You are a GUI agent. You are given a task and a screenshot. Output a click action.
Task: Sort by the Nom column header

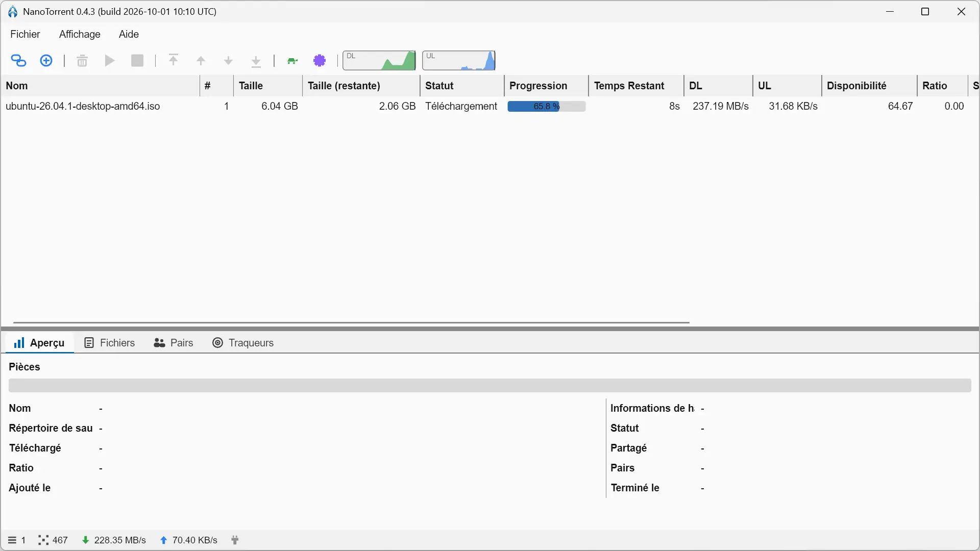coord(100,86)
